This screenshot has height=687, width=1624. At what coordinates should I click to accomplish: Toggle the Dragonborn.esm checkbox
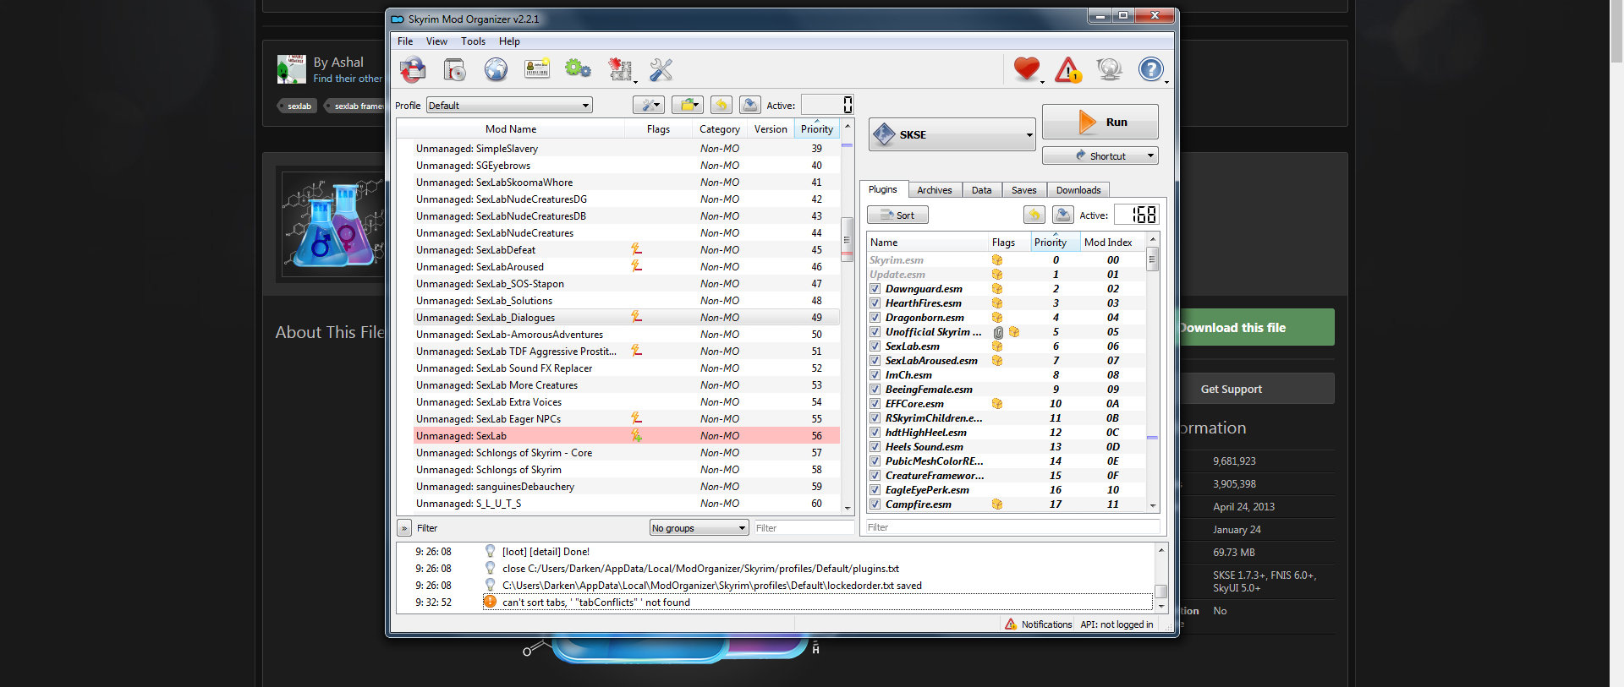tap(875, 318)
